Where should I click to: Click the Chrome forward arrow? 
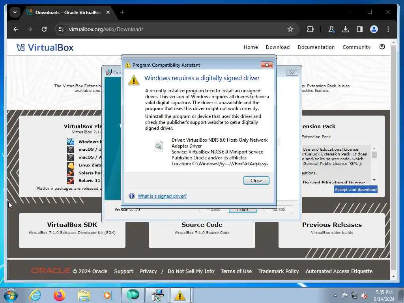coord(30,29)
